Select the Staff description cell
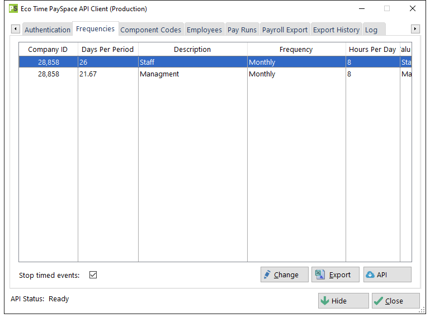 point(192,62)
